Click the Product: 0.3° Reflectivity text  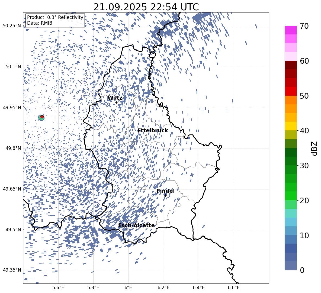pyautogui.click(x=55, y=17)
